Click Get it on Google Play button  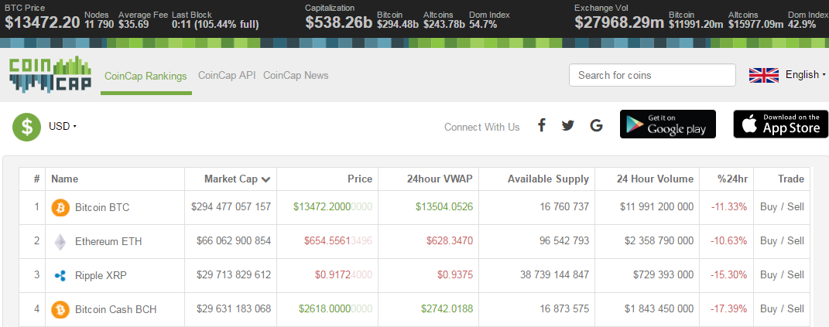[x=667, y=124]
